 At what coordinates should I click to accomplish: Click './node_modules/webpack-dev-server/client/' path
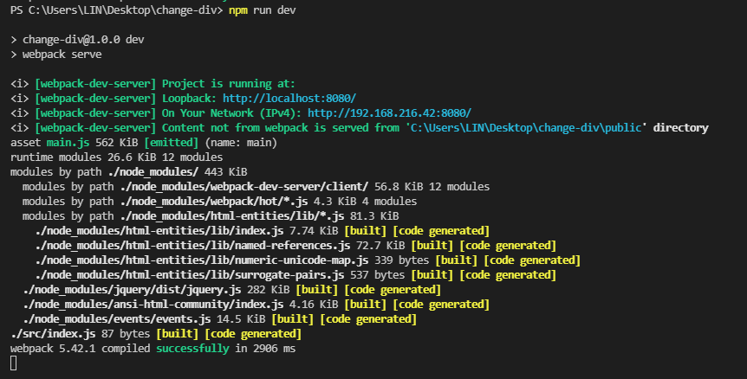[244, 187]
